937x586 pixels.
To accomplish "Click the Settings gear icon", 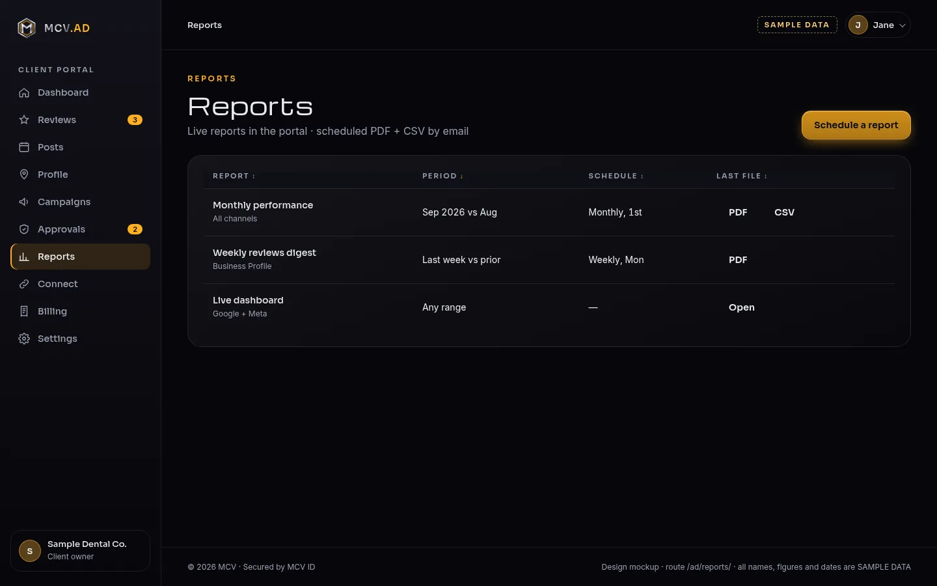I will tap(24, 339).
